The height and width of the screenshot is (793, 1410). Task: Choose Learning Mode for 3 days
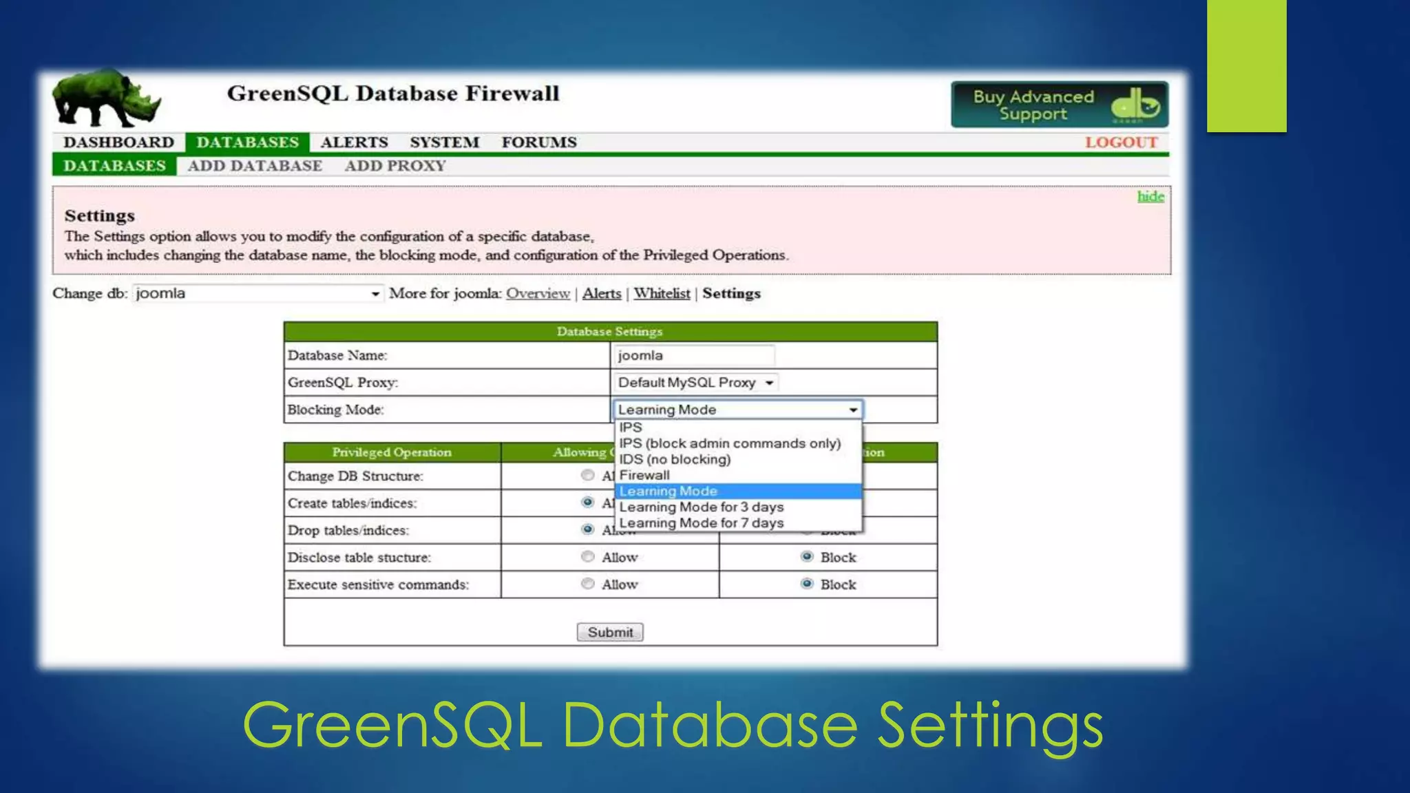(737, 507)
